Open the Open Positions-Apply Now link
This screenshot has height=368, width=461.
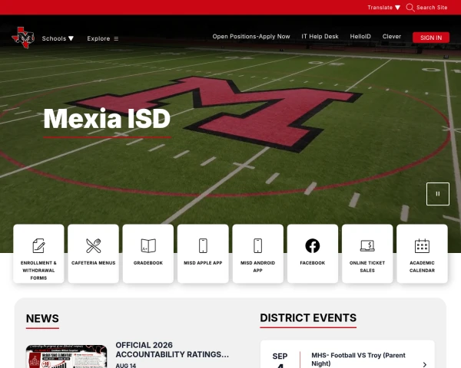coord(251,36)
